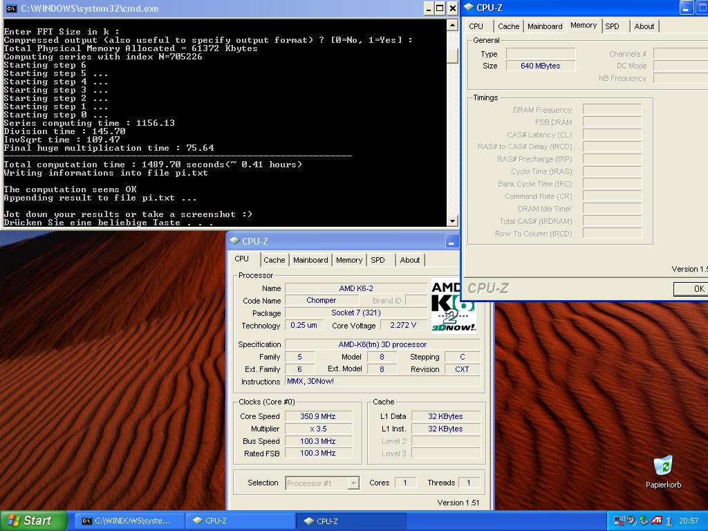Minimize the CPU-Z processor window
This screenshot has width=708, height=531.
tap(451, 241)
